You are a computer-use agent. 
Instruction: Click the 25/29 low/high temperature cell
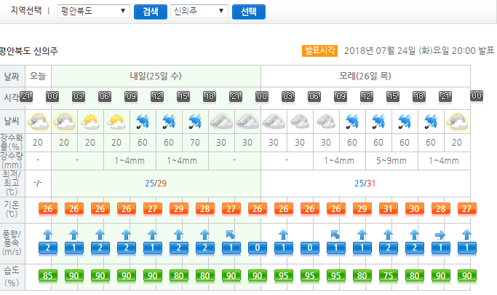pos(156,183)
